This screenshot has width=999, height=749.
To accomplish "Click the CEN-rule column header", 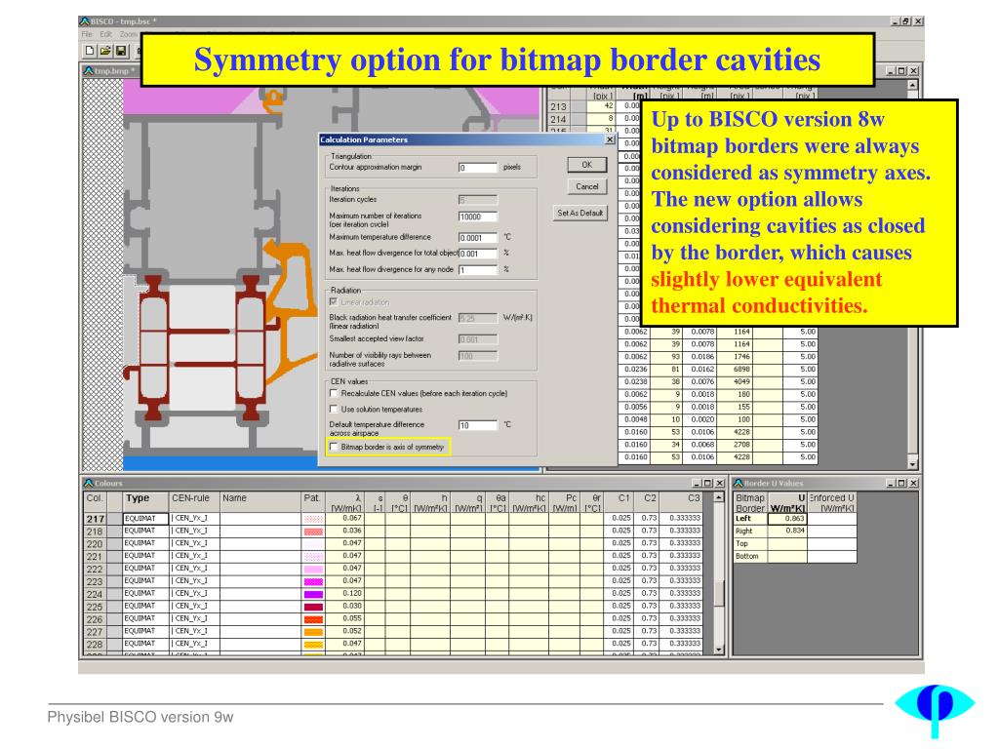I will point(194,502).
